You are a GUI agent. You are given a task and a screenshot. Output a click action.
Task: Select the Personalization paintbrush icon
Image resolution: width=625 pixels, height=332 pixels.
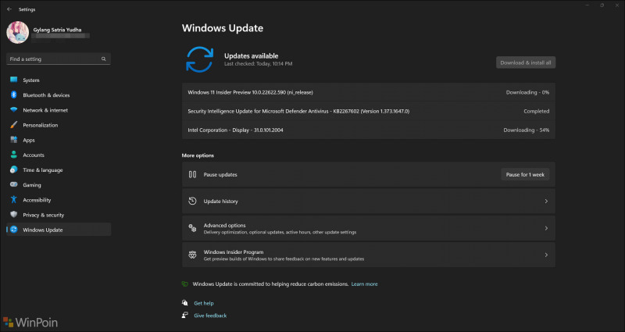coord(14,125)
